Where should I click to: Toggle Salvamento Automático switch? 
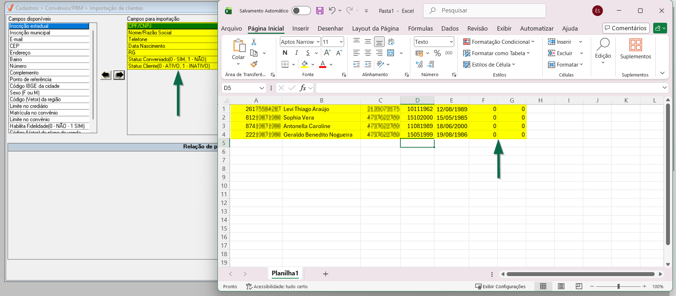(301, 11)
